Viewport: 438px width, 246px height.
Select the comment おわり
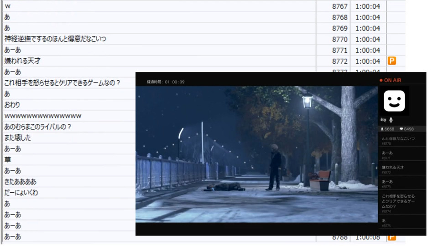click(12, 105)
